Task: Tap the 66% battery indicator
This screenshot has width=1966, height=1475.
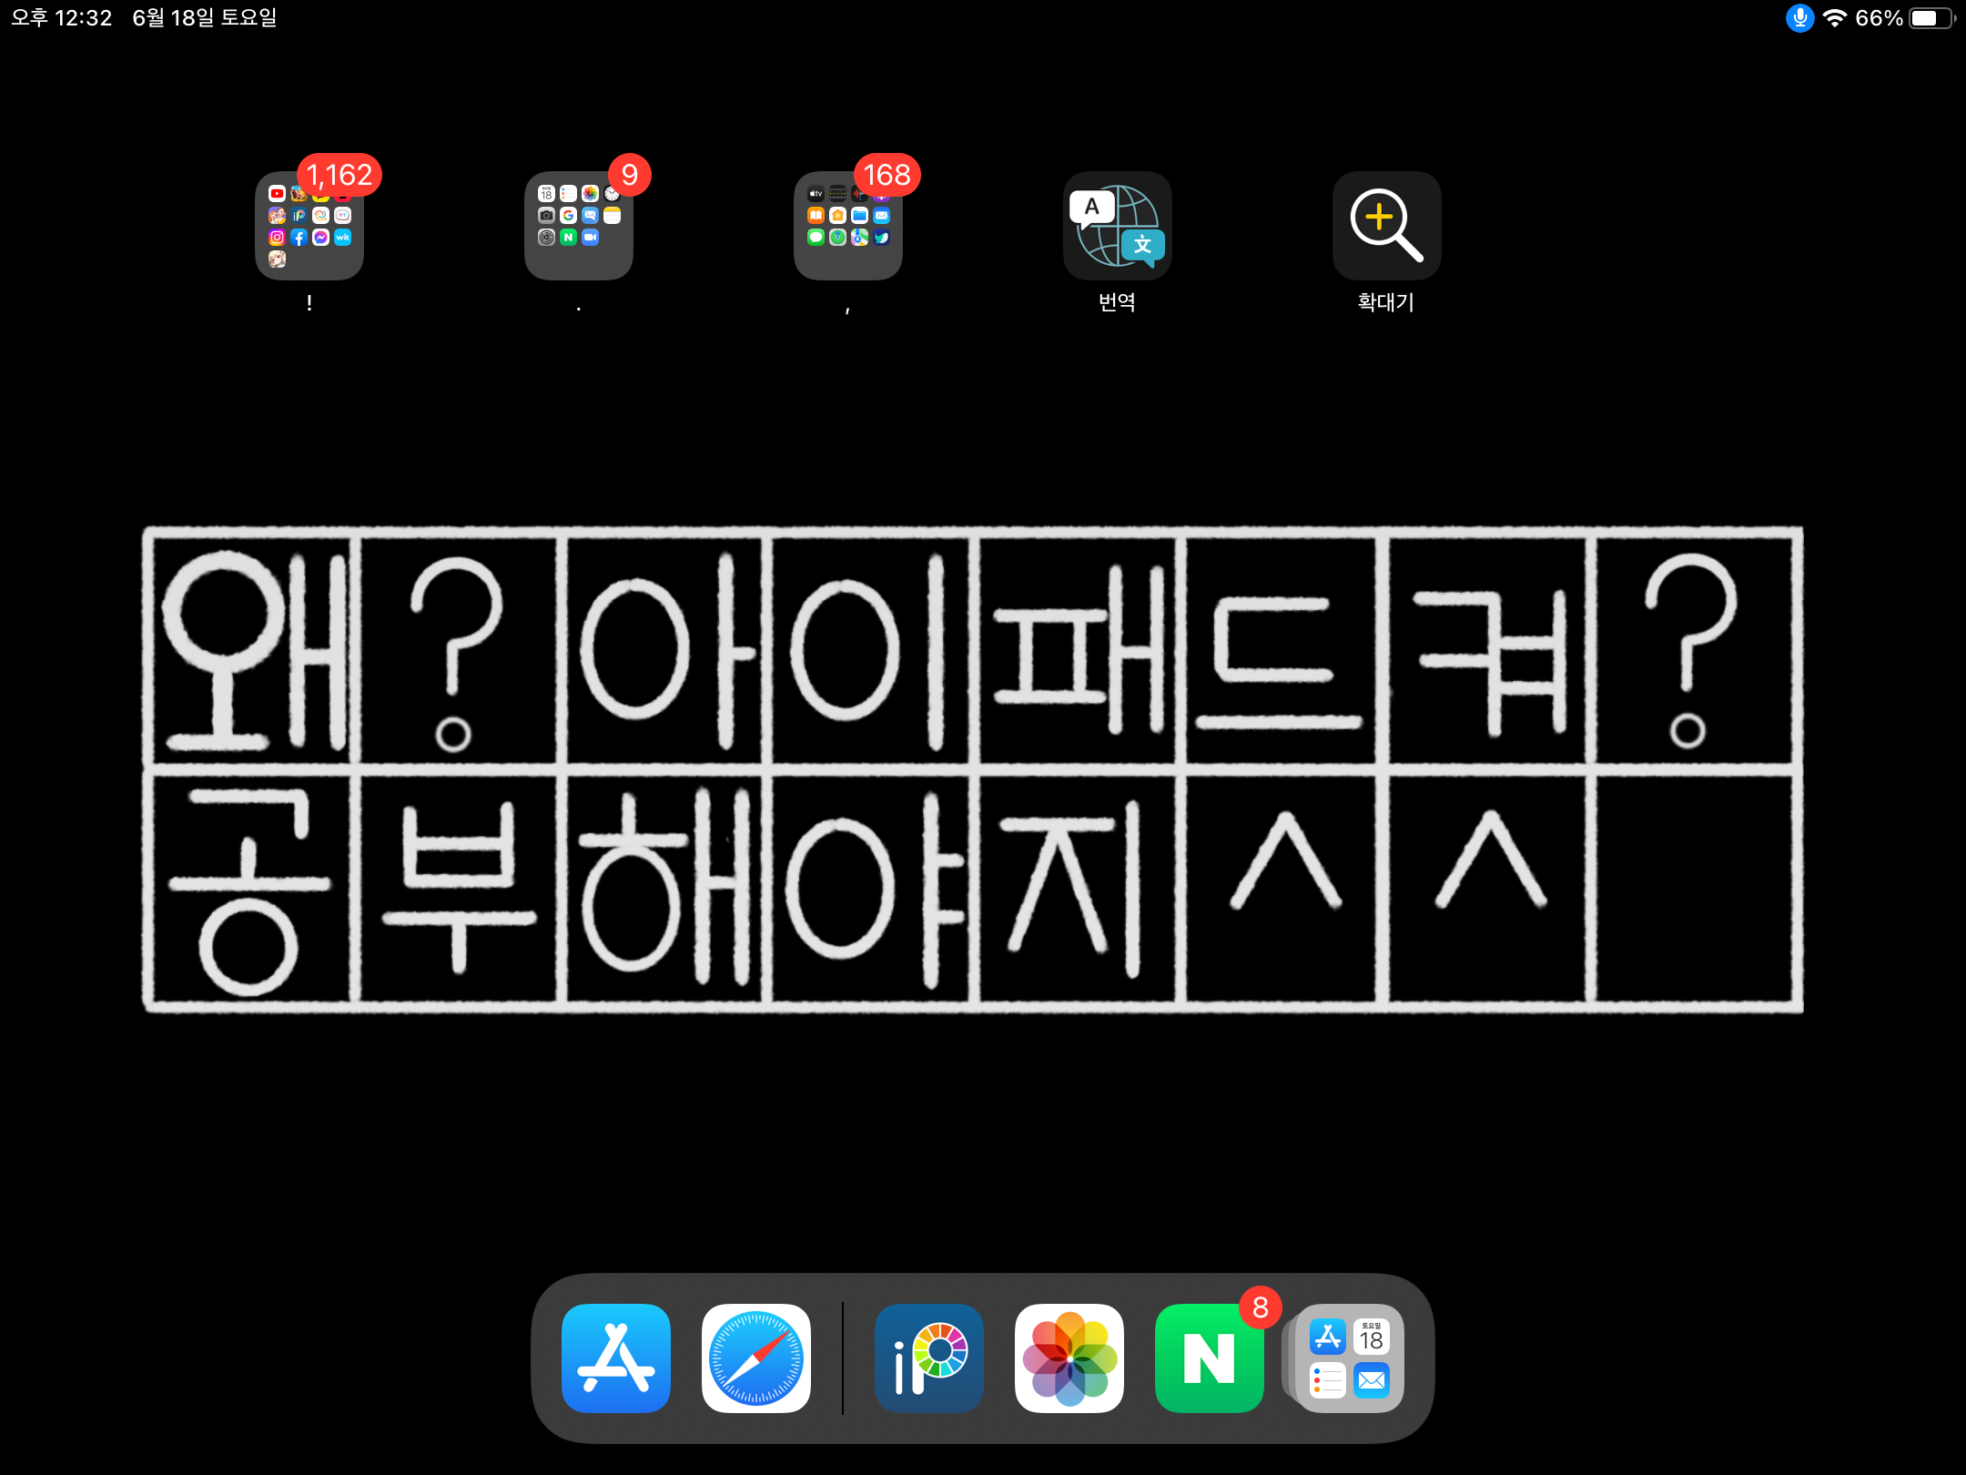Action: pyautogui.click(x=1905, y=18)
